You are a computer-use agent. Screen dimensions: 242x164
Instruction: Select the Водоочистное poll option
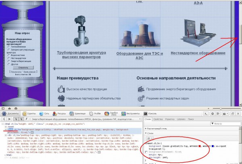tap(9, 55)
